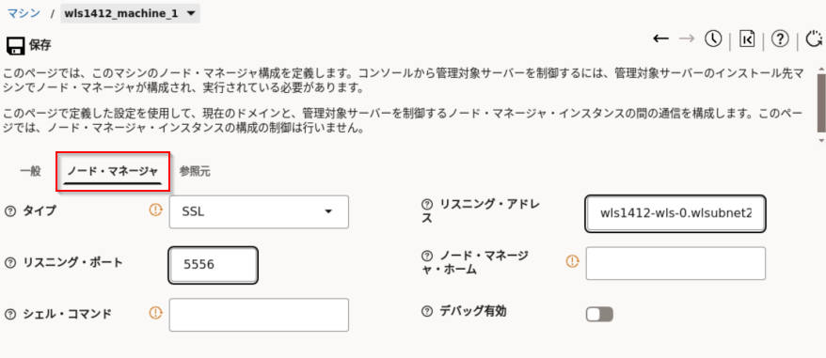
Task: Expand the wls1412_machine_1 breadcrumb dropdown
Action: (x=130, y=13)
